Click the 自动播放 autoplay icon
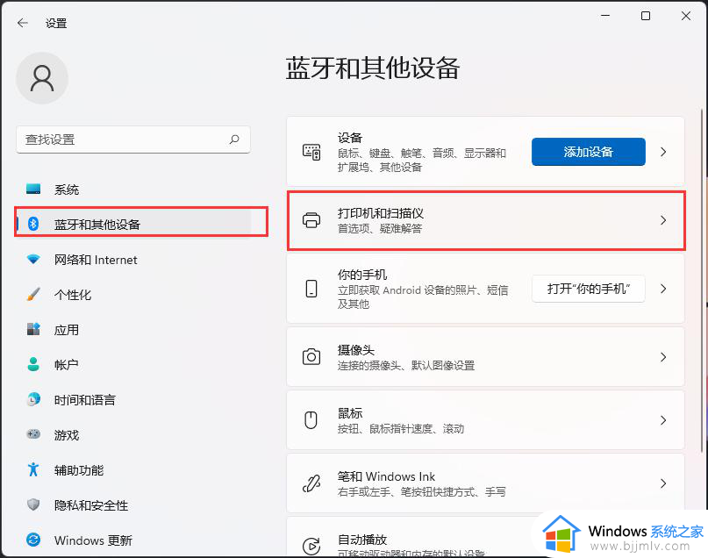708x558 pixels. point(311,547)
